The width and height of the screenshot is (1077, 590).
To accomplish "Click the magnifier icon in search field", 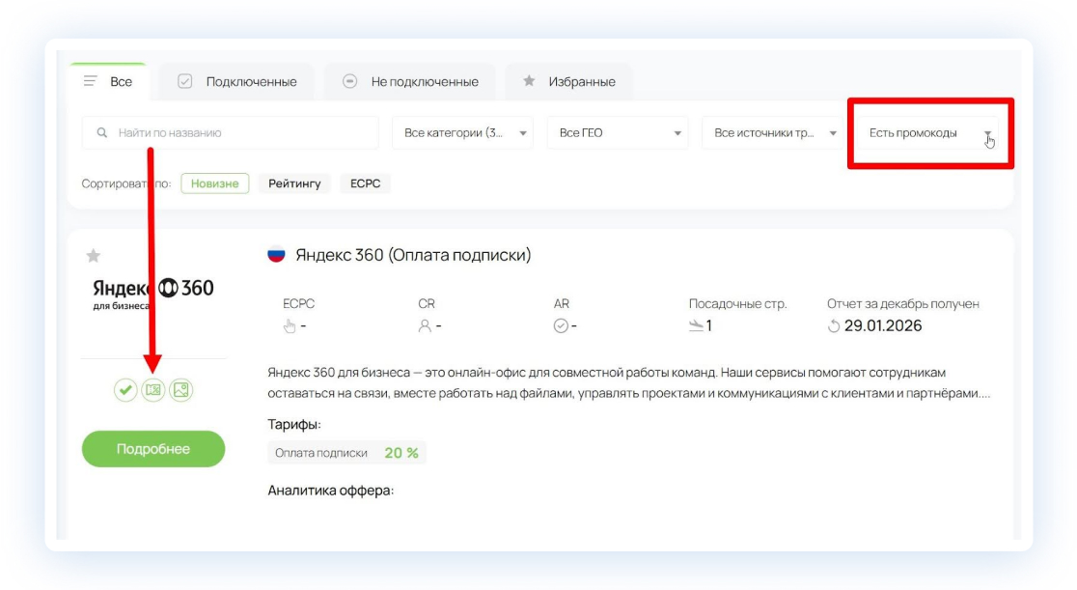I will pyautogui.click(x=101, y=132).
